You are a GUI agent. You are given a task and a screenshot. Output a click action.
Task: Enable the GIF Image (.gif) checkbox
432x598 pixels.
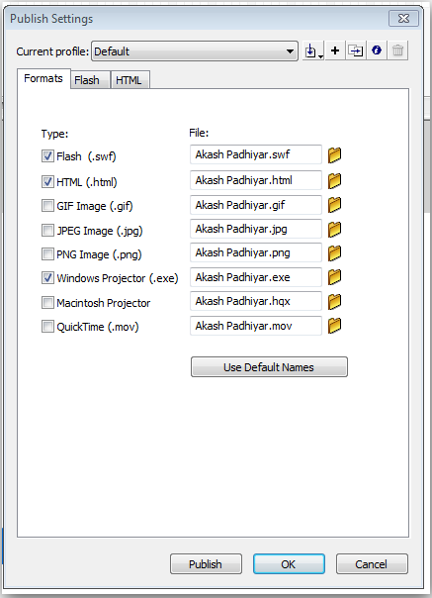coord(47,206)
